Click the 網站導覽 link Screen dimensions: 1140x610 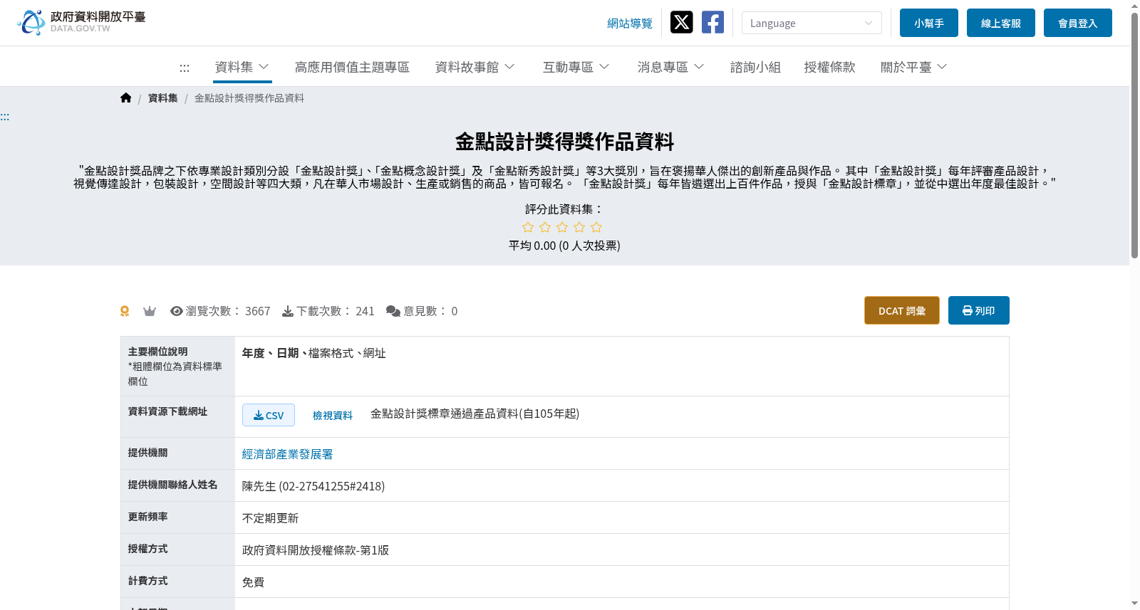(630, 23)
